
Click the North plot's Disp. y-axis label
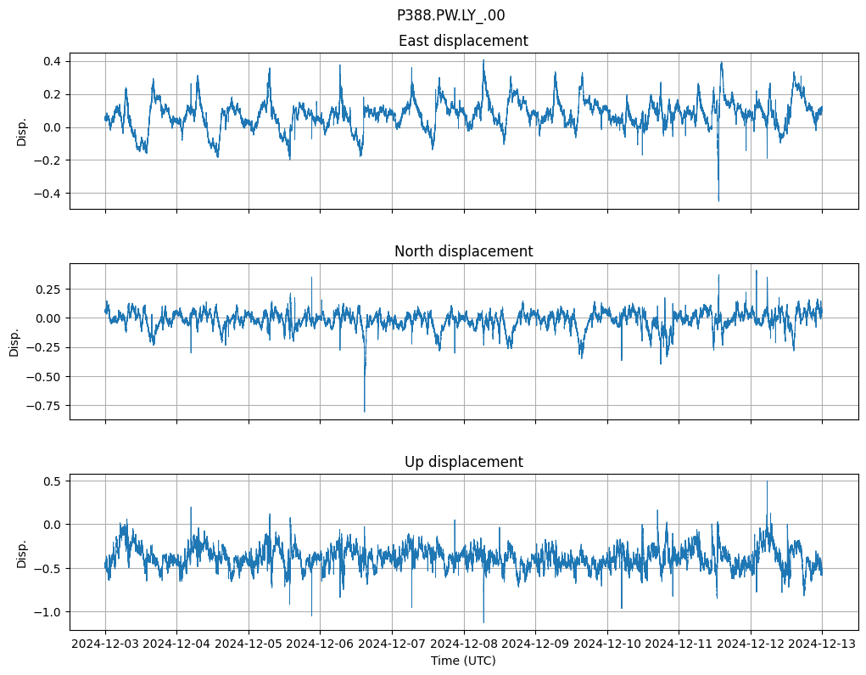pos(14,341)
